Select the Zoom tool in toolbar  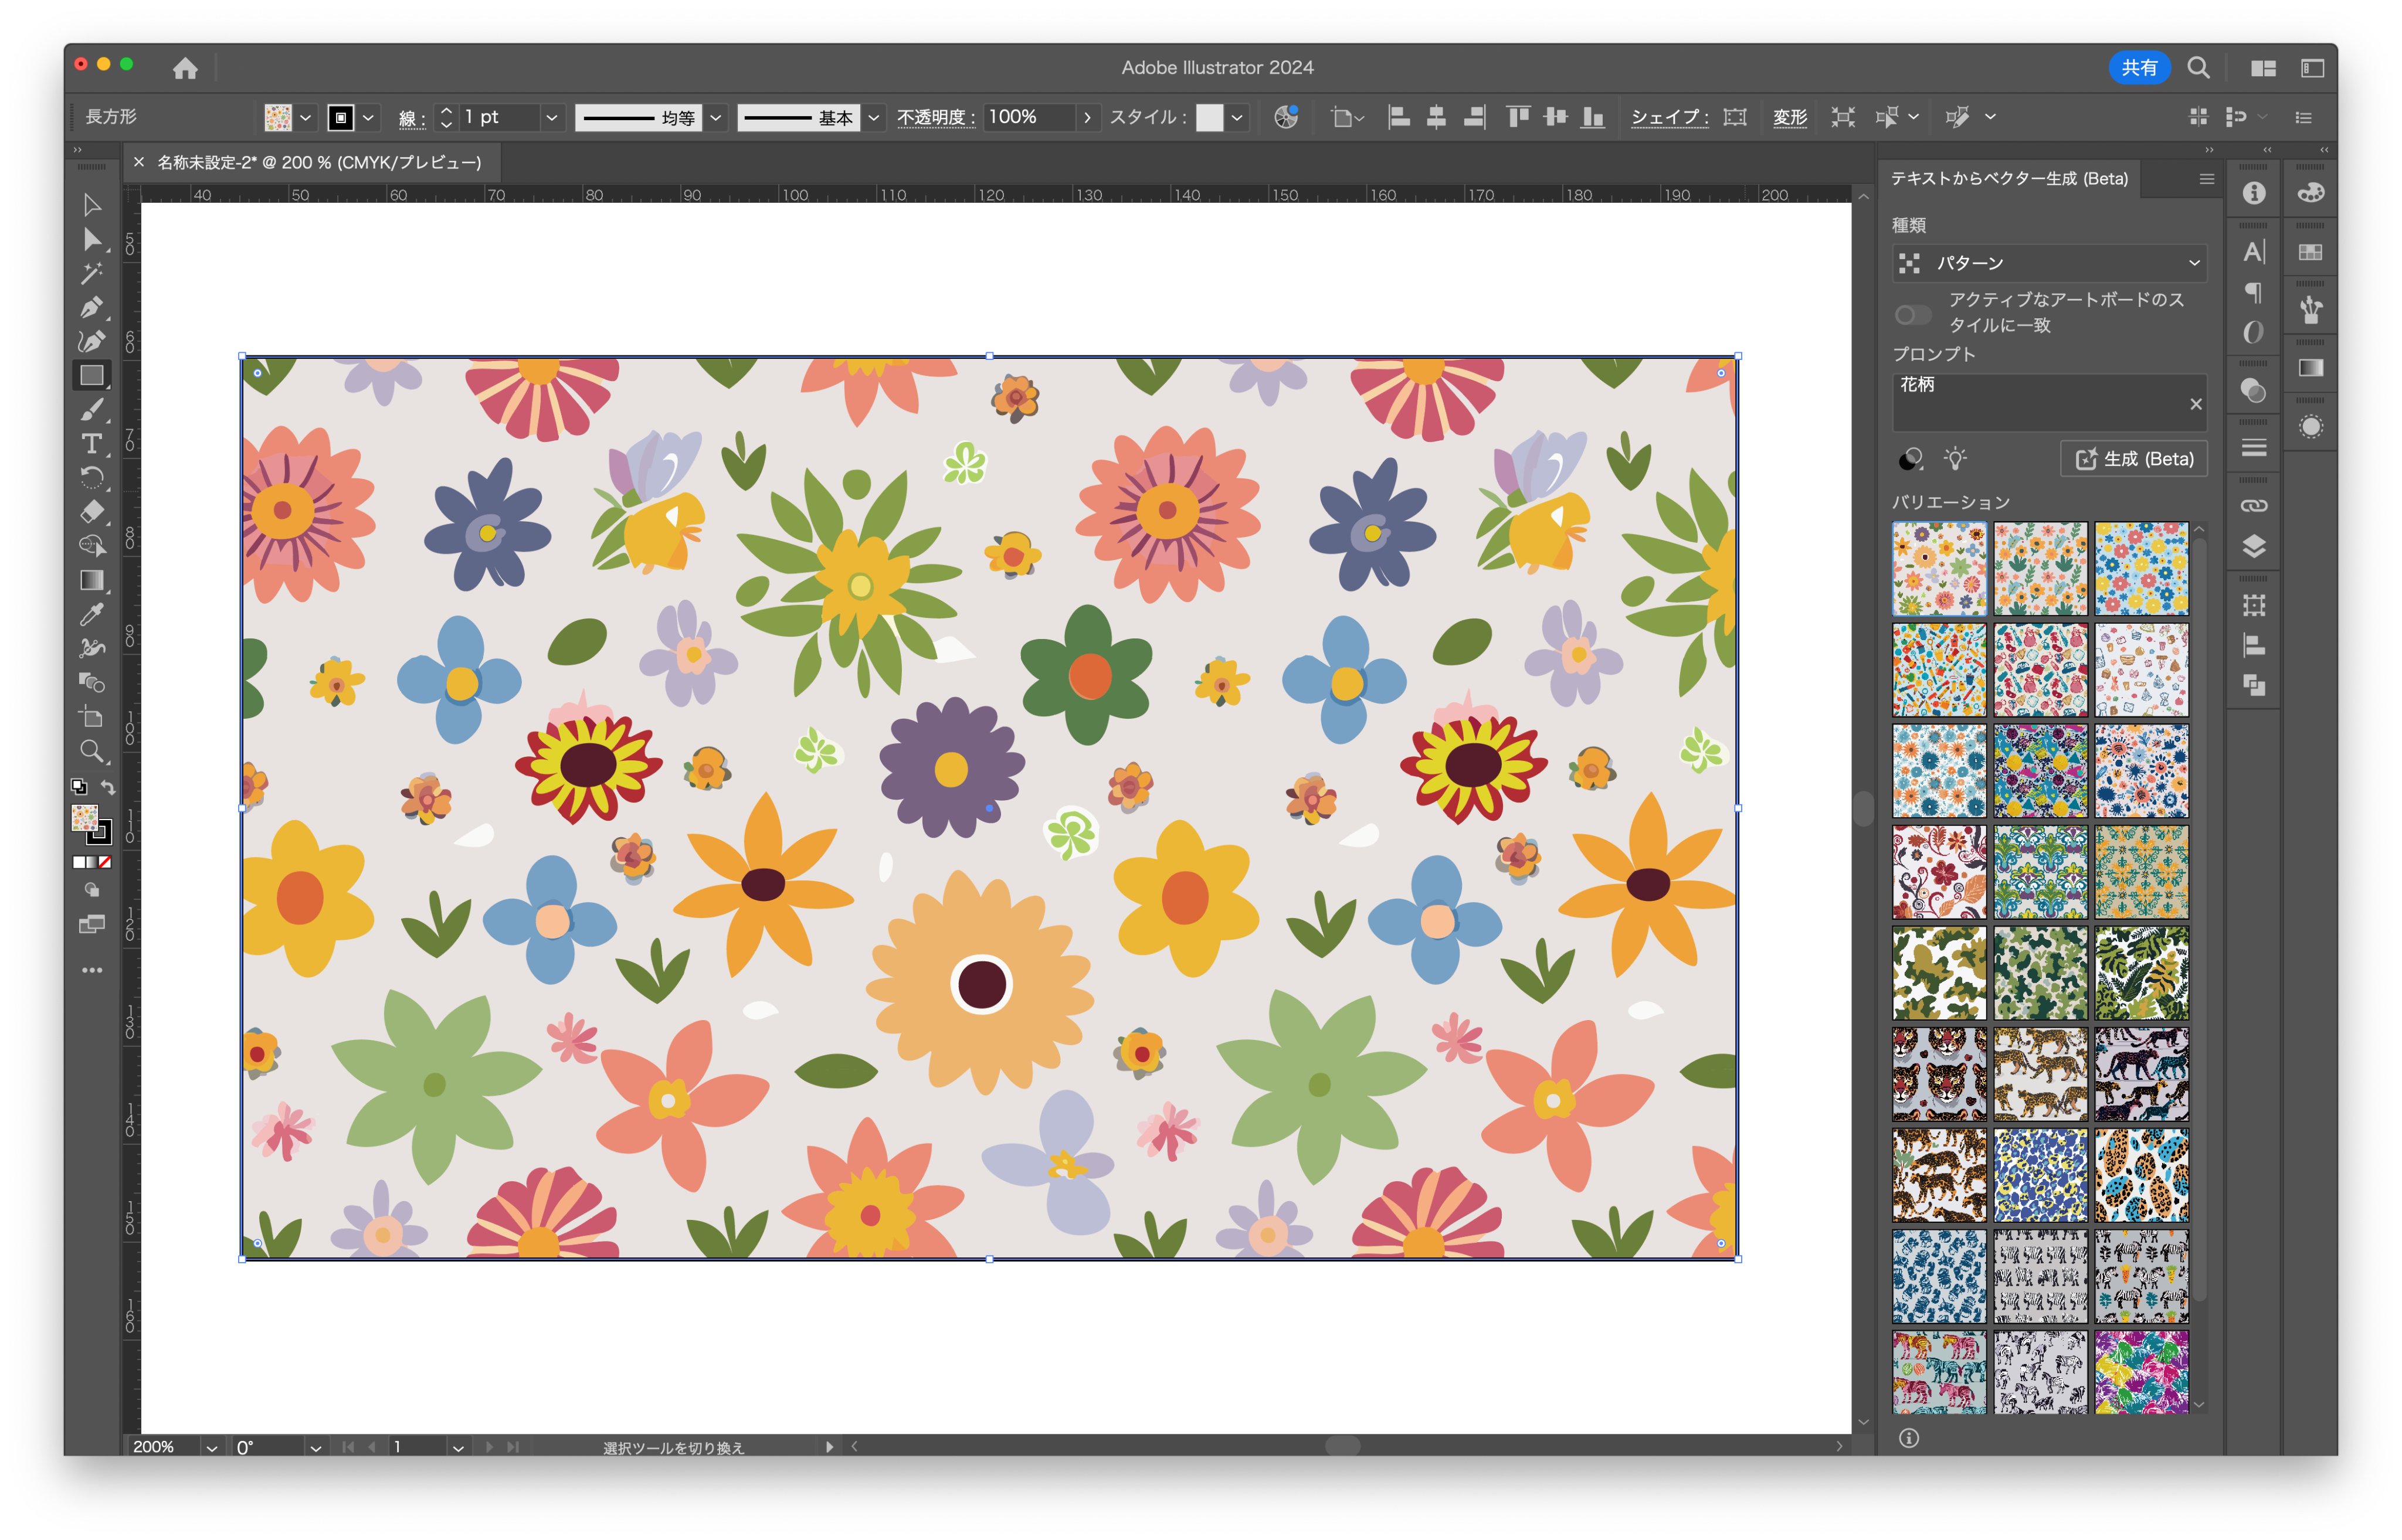pyautogui.click(x=91, y=751)
